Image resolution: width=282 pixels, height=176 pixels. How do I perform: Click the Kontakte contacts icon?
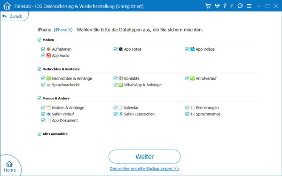[x=121, y=78]
